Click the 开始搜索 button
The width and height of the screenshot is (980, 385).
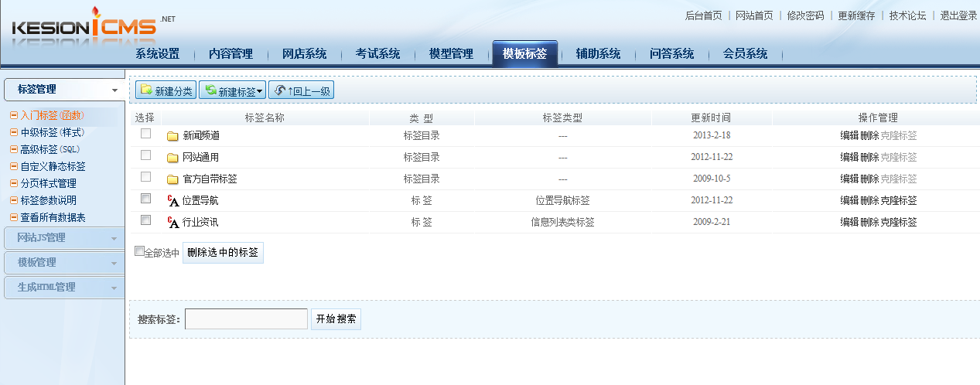tap(336, 319)
